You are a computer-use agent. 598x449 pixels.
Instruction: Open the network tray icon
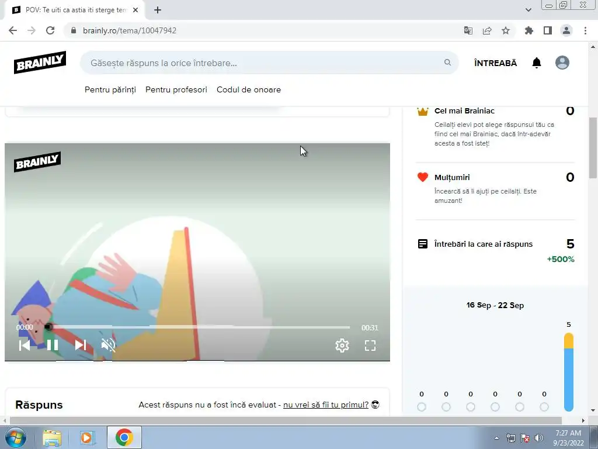(510, 438)
